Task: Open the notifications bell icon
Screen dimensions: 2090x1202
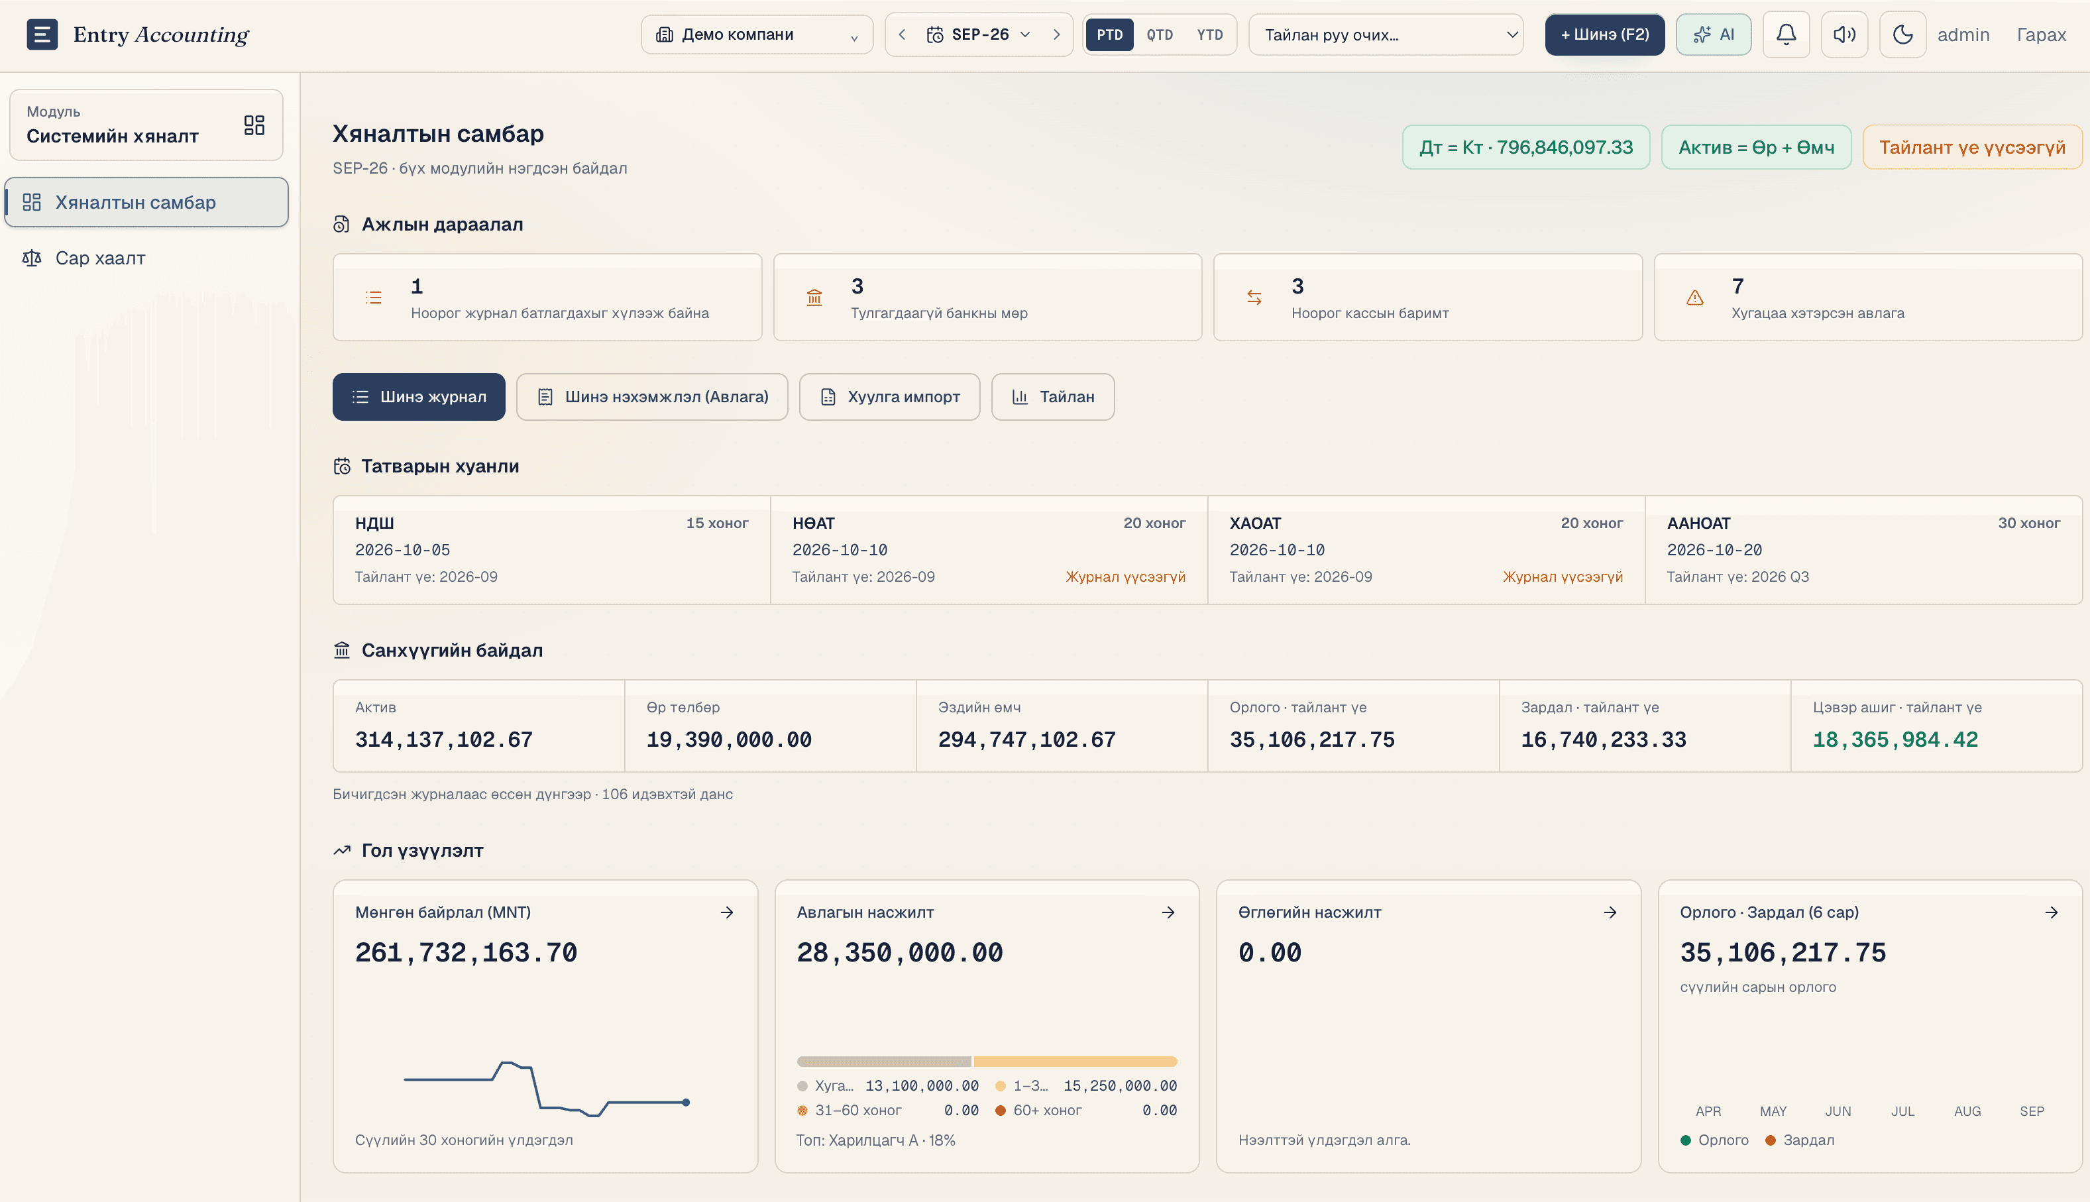Action: pyautogui.click(x=1785, y=34)
